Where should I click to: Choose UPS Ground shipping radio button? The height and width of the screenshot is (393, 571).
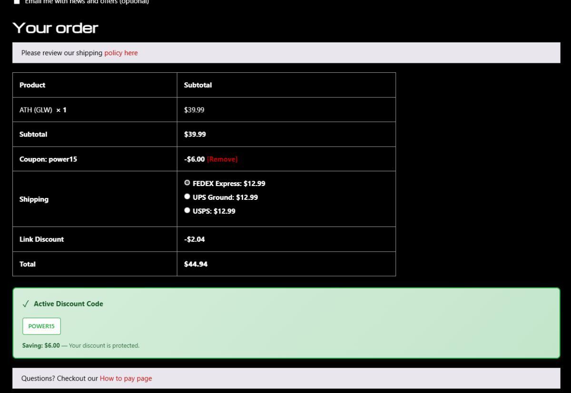[187, 197]
